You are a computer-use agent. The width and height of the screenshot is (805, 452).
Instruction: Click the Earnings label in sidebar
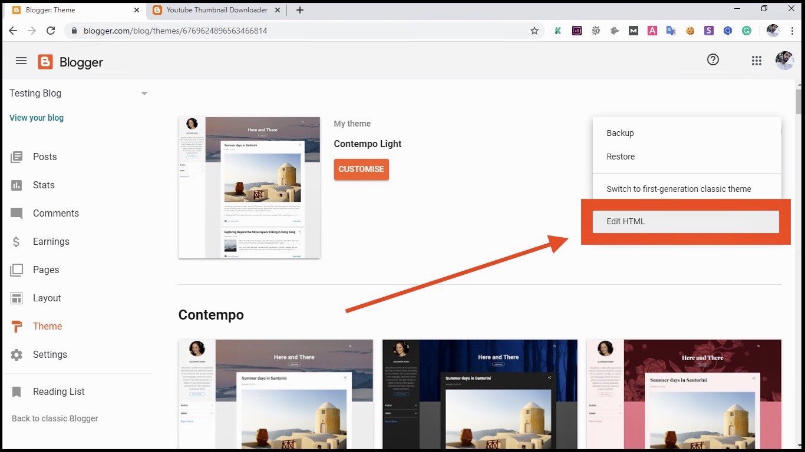pyautogui.click(x=51, y=241)
